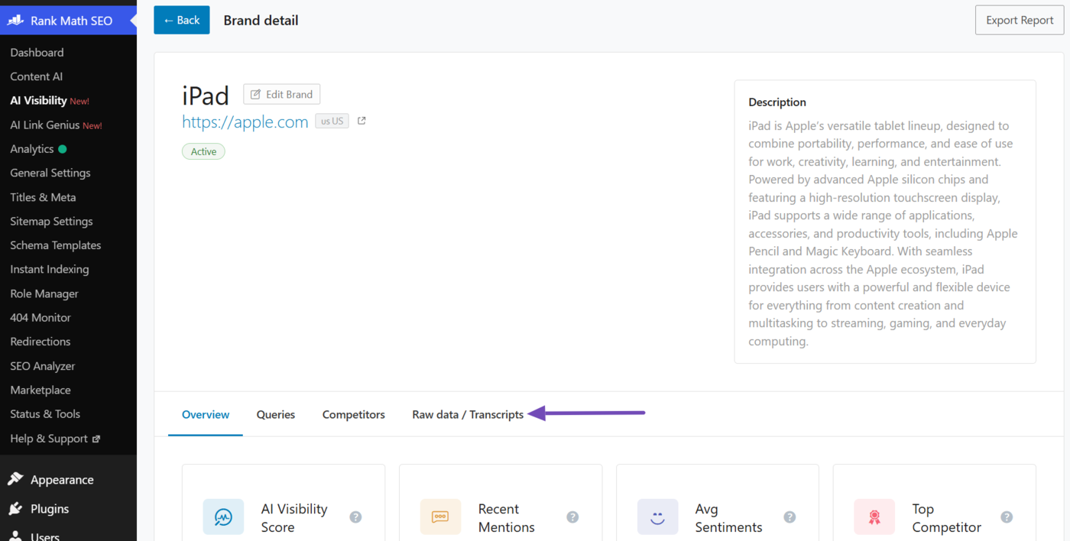The width and height of the screenshot is (1070, 541).
Task: Open help tooltip for AI Visibility Score
Action: (355, 517)
